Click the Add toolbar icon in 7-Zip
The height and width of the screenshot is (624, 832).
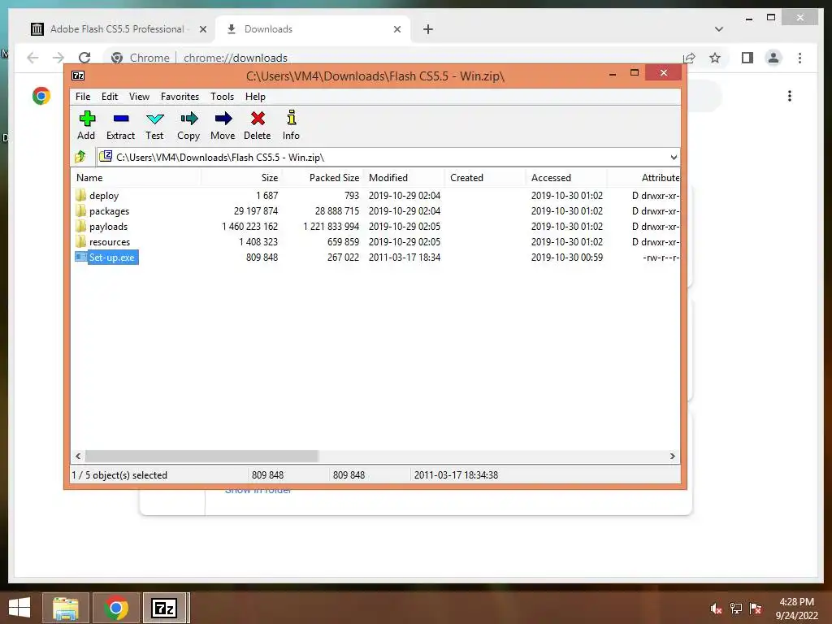(86, 119)
